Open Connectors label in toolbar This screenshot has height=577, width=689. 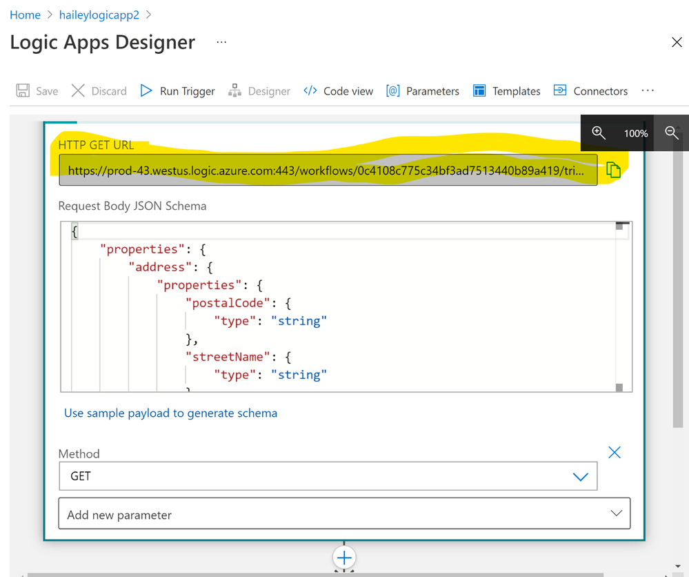click(600, 91)
